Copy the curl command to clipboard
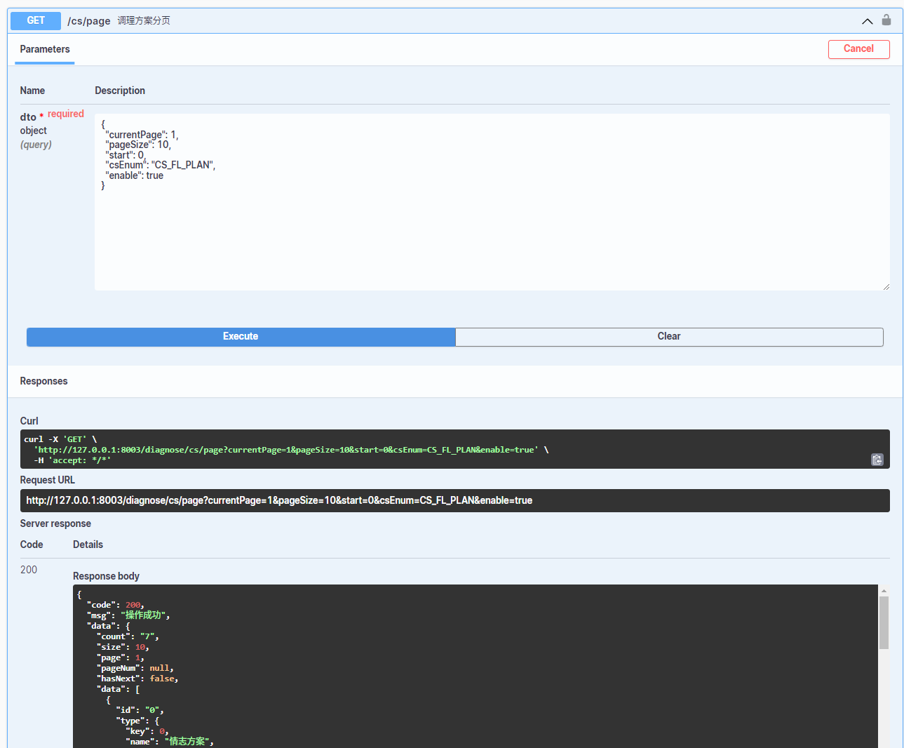This screenshot has height=748, width=904. 877,460
